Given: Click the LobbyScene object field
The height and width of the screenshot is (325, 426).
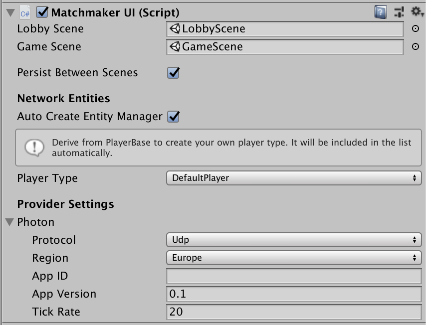Looking at the screenshot, I should 285,29.
